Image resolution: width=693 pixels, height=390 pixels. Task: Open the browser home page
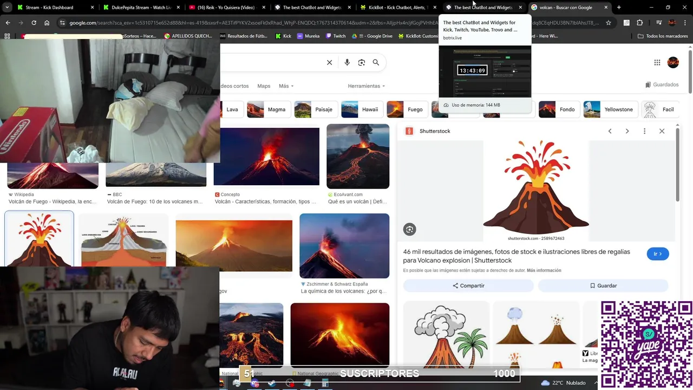(47, 23)
